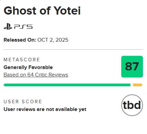Select the number 87 in the score box
Image resolution: width=147 pixels, height=134 pixels.
[x=132, y=66]
